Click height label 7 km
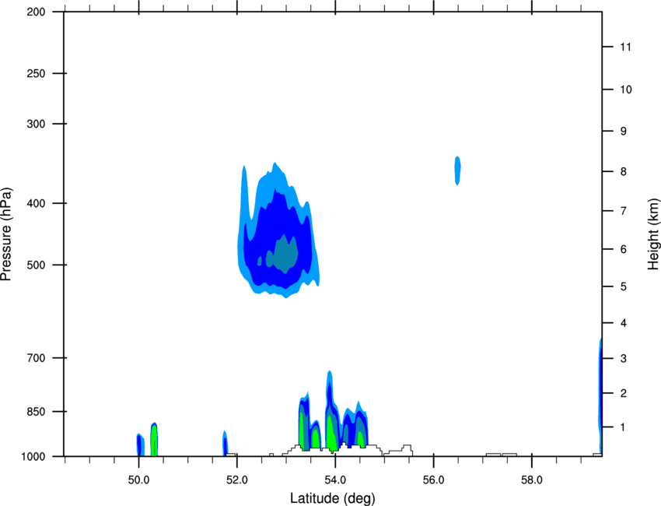The image size is (661, 506). point(624,211)
